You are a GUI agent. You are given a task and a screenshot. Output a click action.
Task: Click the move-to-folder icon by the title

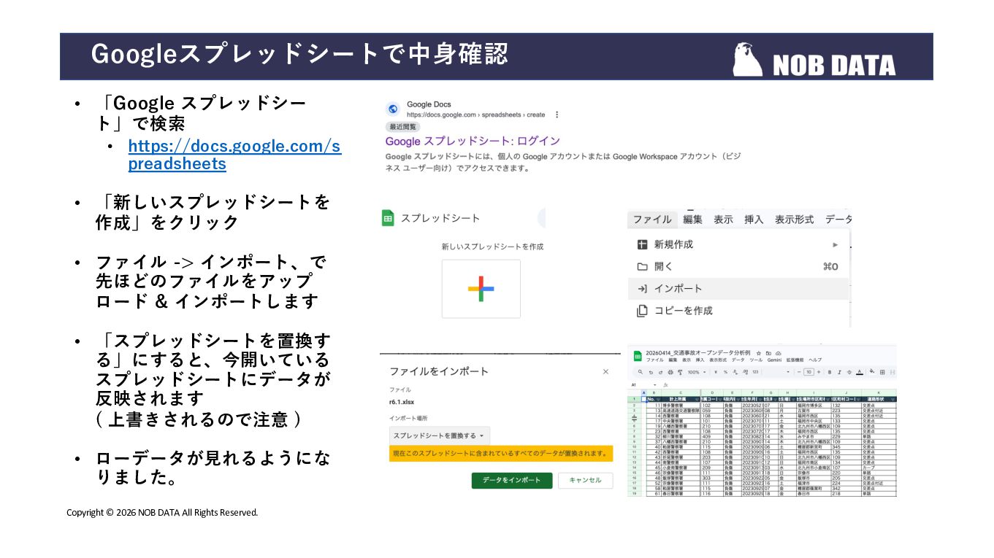pyautogui.click(x=768, y=353)
